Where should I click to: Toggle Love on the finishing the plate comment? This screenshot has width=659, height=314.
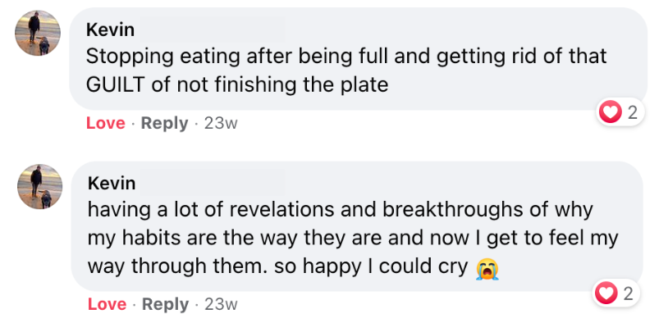coord(106,124)
